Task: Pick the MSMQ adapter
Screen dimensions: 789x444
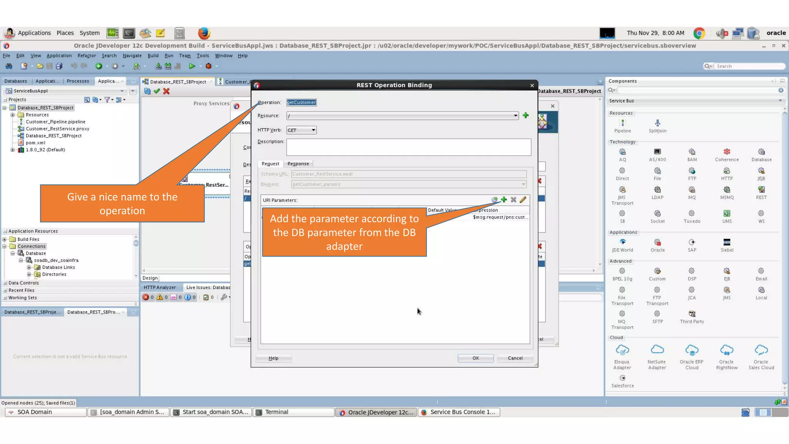Action: click(727, 193)
